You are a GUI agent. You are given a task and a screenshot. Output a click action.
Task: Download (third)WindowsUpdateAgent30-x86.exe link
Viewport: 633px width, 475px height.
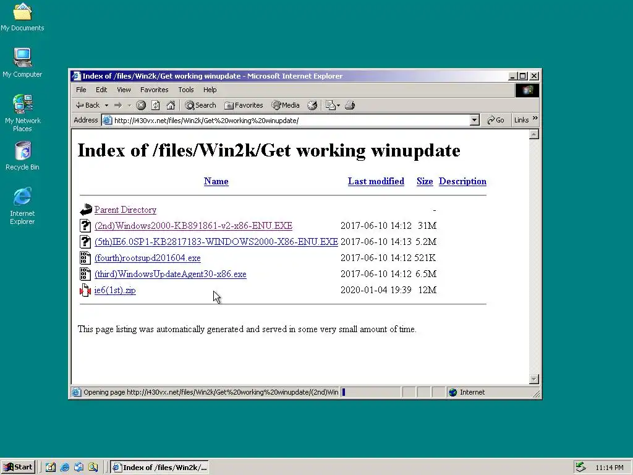point(171,274)
